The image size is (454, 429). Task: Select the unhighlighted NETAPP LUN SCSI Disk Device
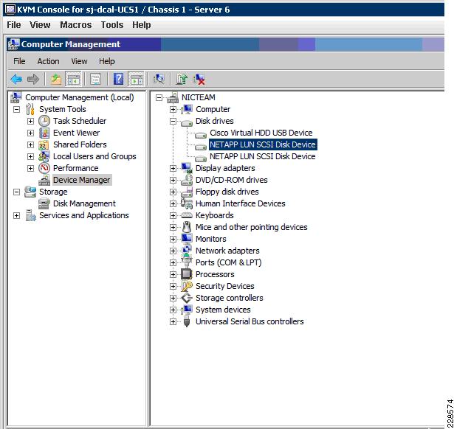click(x=262, y=156)
